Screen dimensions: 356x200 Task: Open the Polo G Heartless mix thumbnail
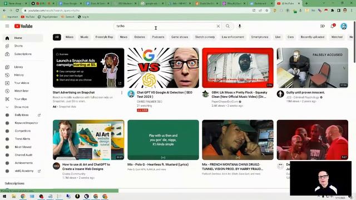[x=163, y=140]
